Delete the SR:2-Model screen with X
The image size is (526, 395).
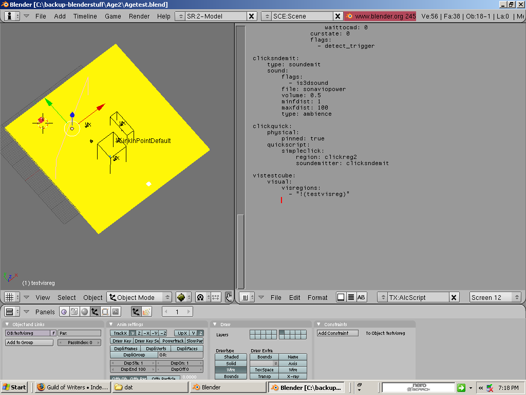coord(252,16)
